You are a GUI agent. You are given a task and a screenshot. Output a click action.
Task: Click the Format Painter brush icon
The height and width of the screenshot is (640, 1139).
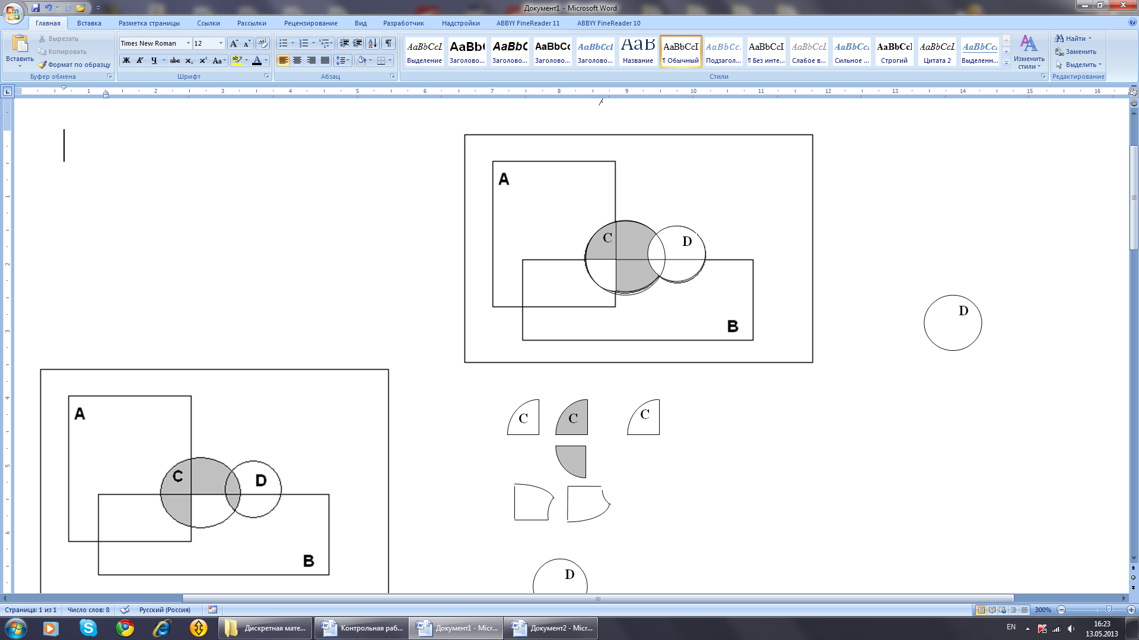(43, 65)
